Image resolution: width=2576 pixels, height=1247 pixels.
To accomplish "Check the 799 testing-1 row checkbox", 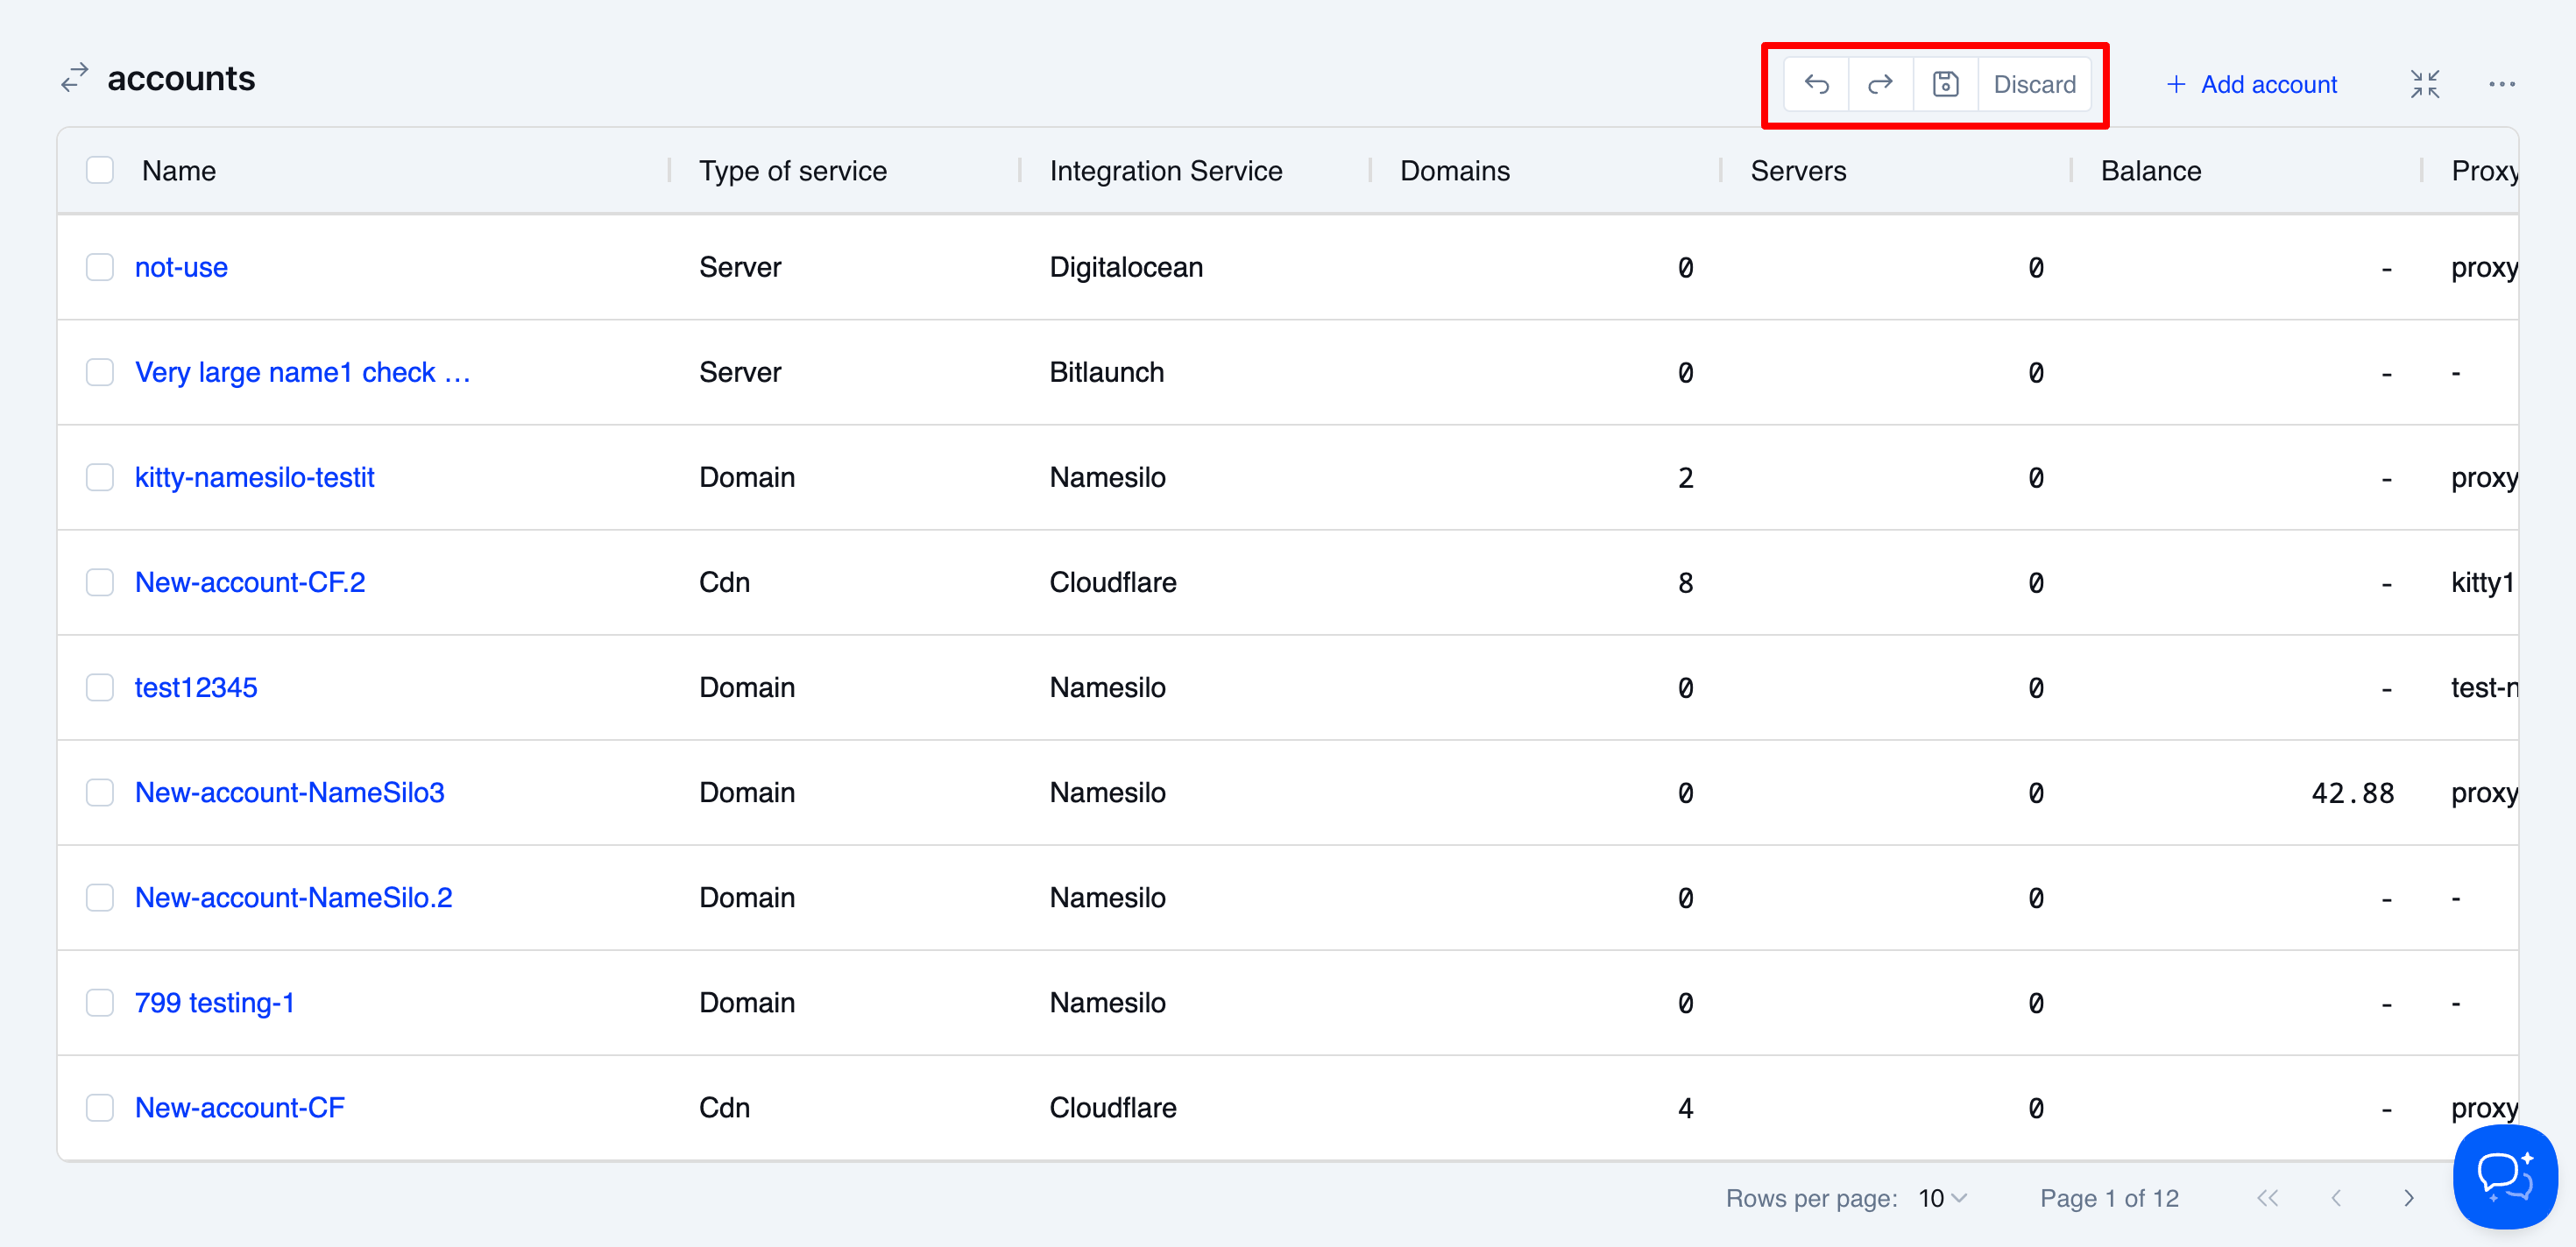I will [100, 1002].
